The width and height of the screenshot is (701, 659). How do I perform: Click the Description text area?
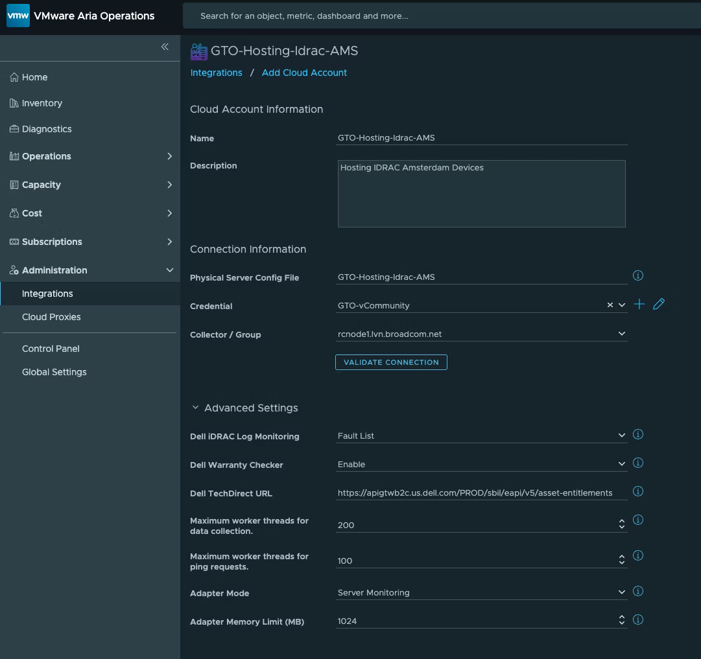tap(481, 194)
